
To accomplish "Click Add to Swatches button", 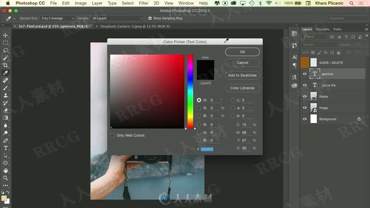I will 242,75.
